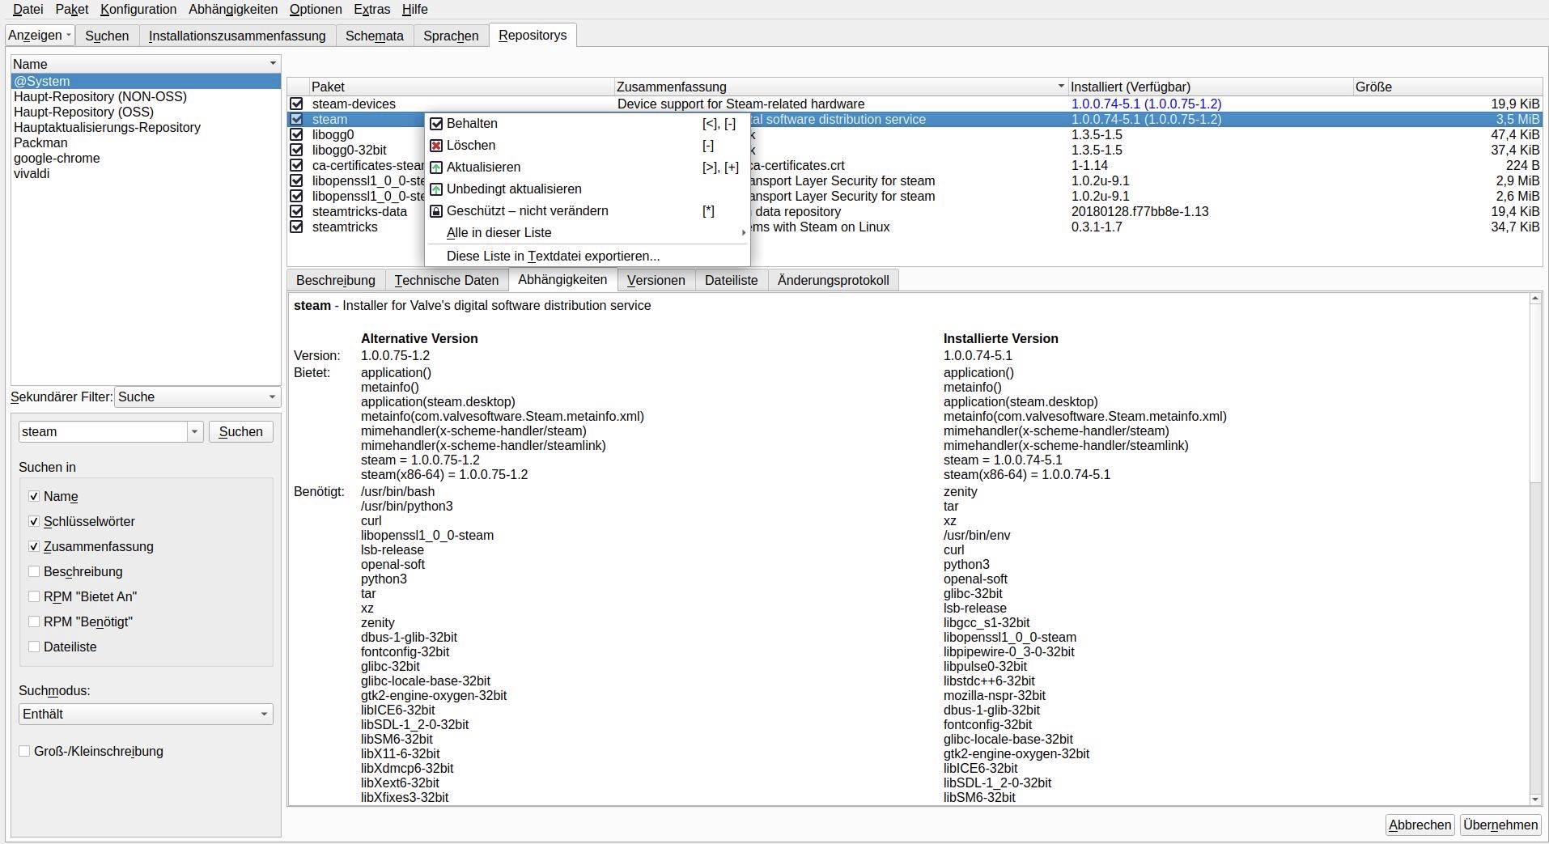
Task: Switch to the Sprachen tab
Action: tap(451, 36)
